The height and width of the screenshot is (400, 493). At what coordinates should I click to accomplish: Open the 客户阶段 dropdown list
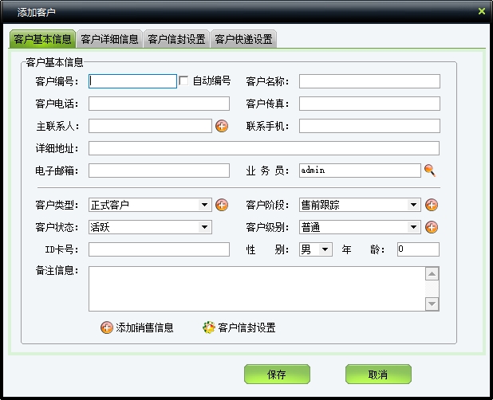coord(414,205)
